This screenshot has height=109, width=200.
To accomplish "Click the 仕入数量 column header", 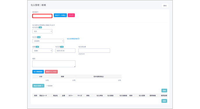I will (x=110, y=96).
